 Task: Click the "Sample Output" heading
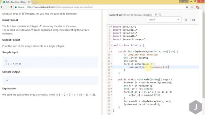[x=11, y=72]
